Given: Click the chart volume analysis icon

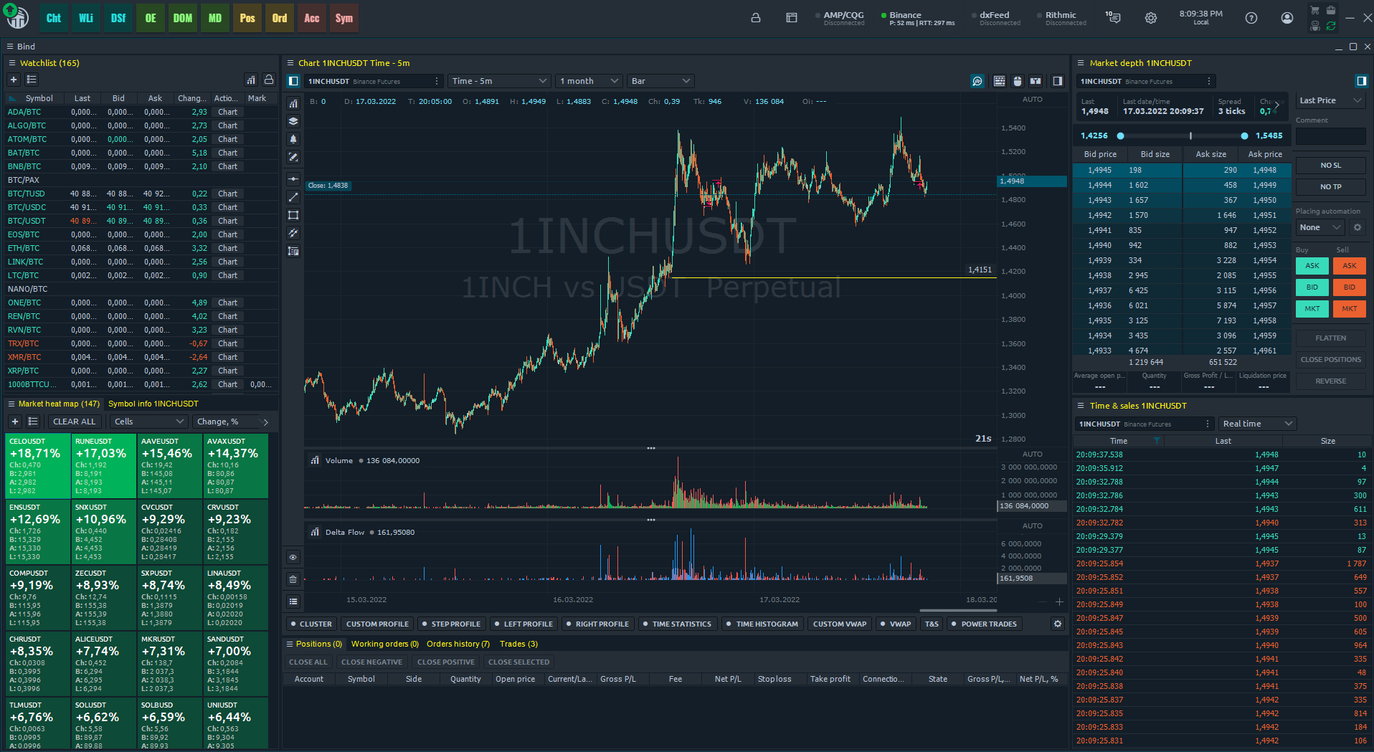Looking at the screenshot, I should 977,81.
